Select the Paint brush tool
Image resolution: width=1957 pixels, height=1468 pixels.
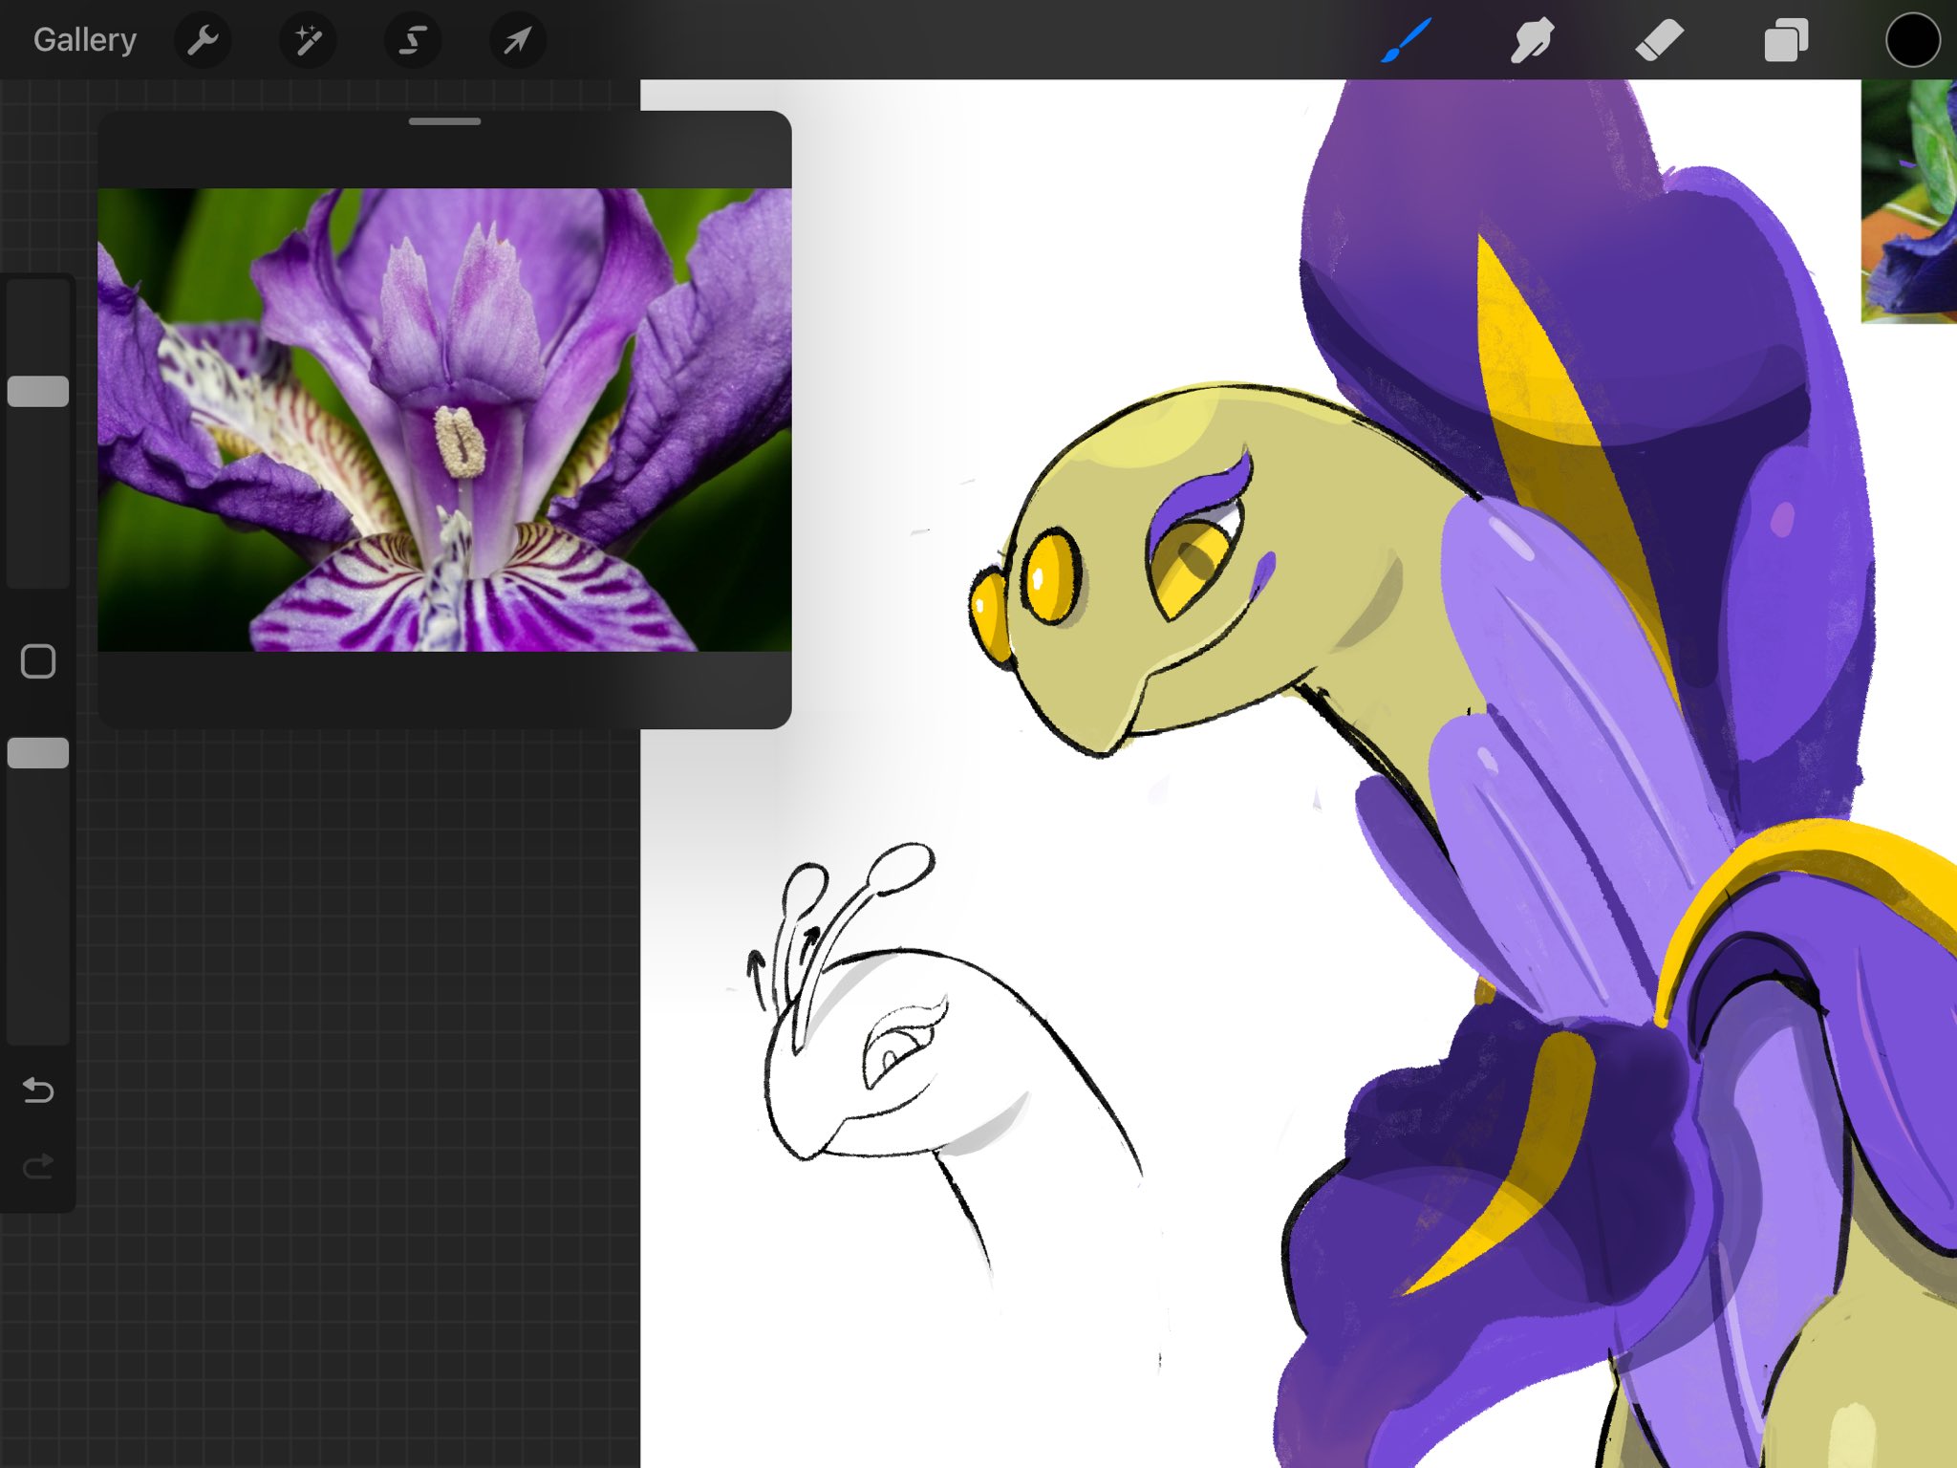point(1405,40)
